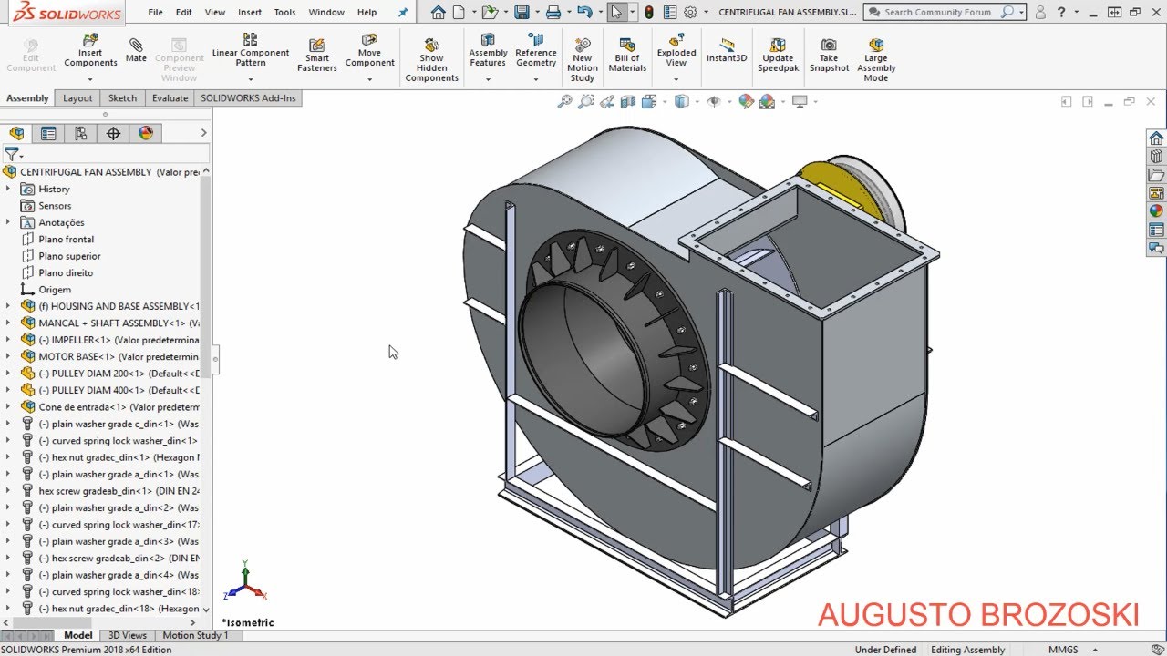Screen dimensions: 1167x656
Task: Expand MANCAL + SHAFT ASSEMBLY node
Action: pos(8,323)
